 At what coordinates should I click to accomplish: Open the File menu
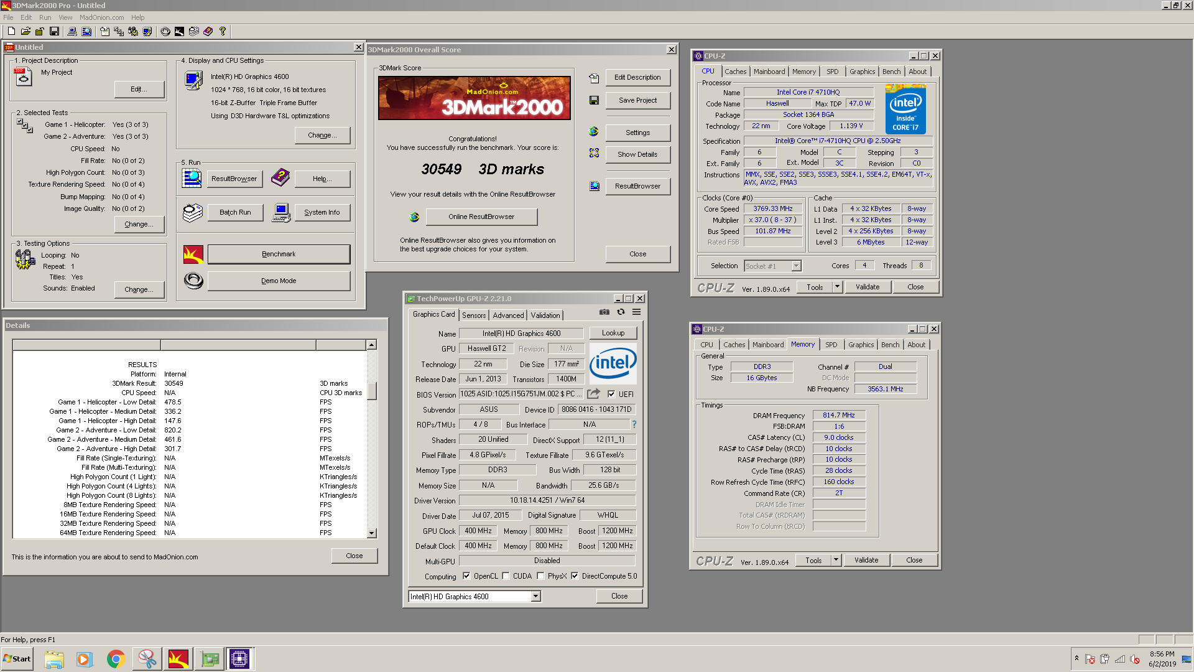click(x=8, y=17)
